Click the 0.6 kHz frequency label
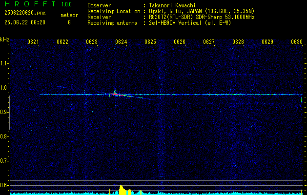The height and width of the screenshot is (195, 307). point(4,185)
